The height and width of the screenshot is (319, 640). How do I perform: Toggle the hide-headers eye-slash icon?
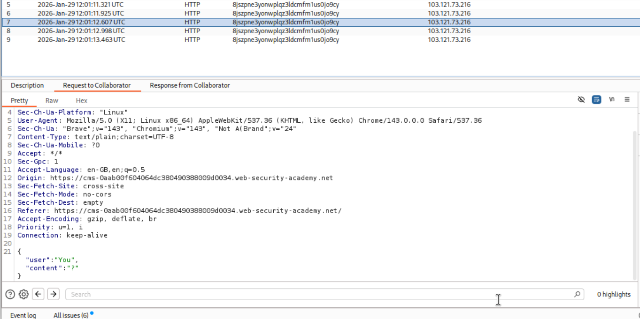coord(581,100)
